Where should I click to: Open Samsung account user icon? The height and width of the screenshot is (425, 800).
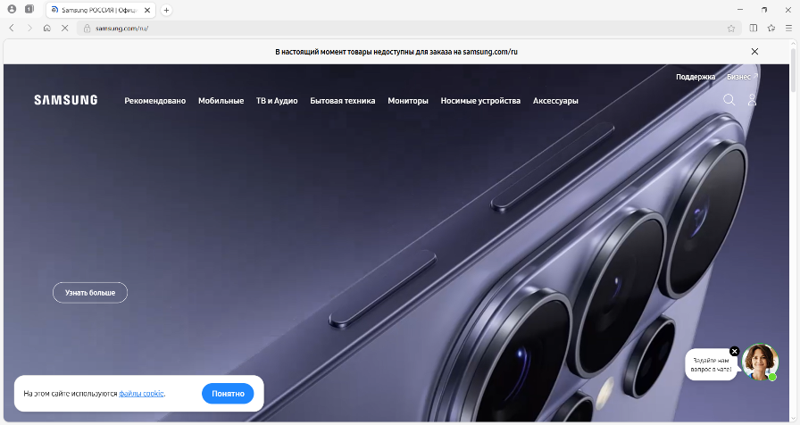[x=752, y=99]
